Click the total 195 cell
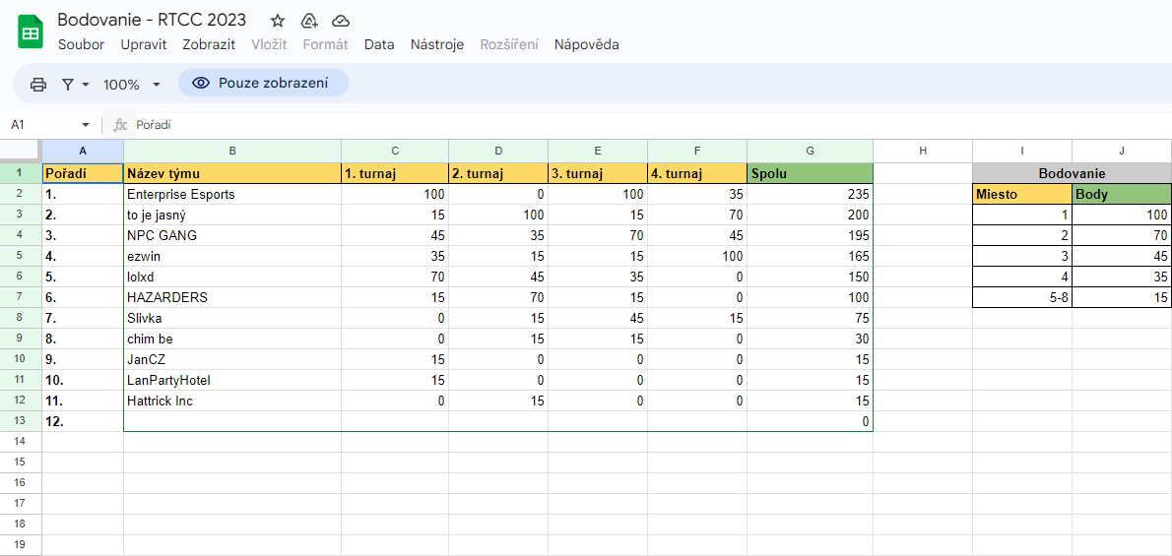 (811, 235)
